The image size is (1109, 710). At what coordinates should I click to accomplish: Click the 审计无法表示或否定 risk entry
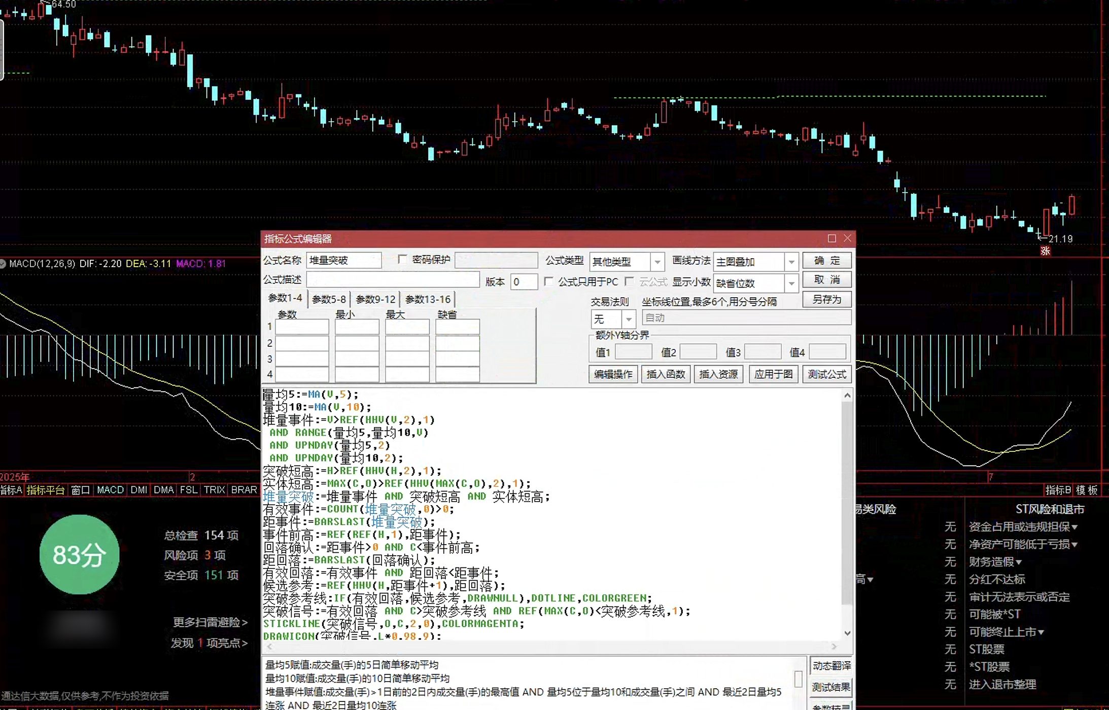point(1019,597)
